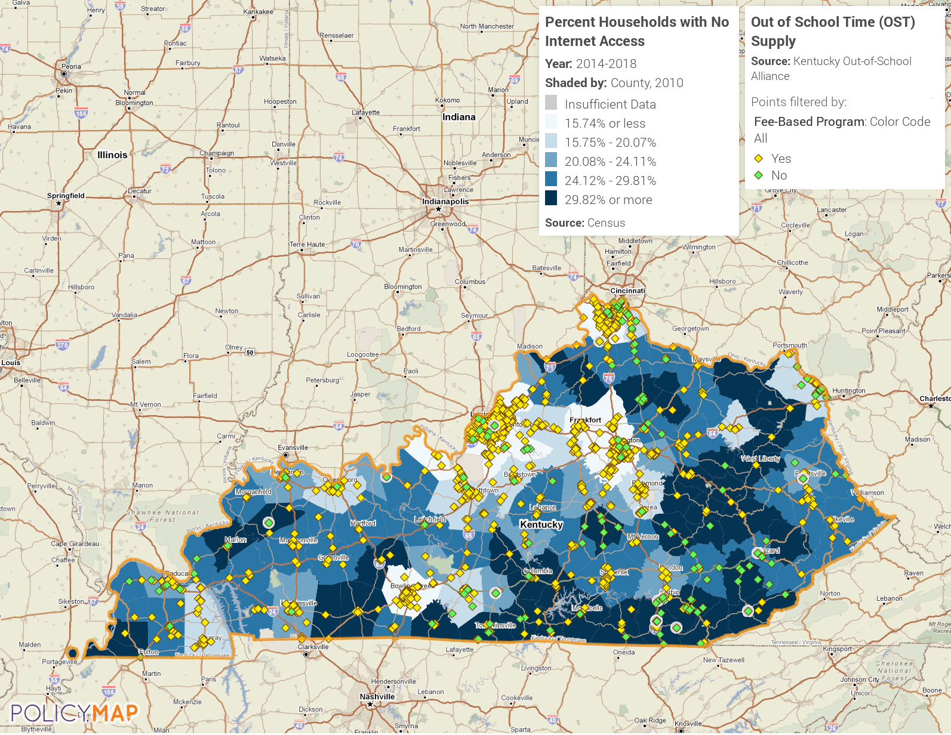This screenshot has width=951, height=735.
Task: Click the Knoxville city label
Action: [688, 724]
